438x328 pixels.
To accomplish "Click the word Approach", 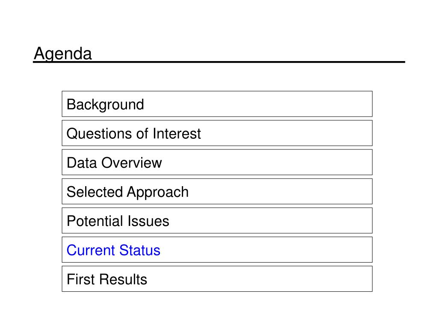I will pyautogui.click(x=158, y=193).
